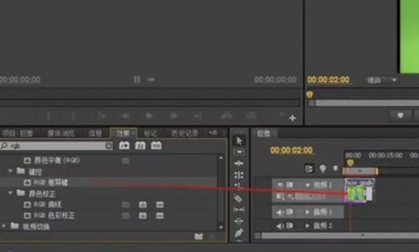Open source monitor button editor plus icon
Screen dimensions: 419x252
pyautogui.click(x=293, y=118)
